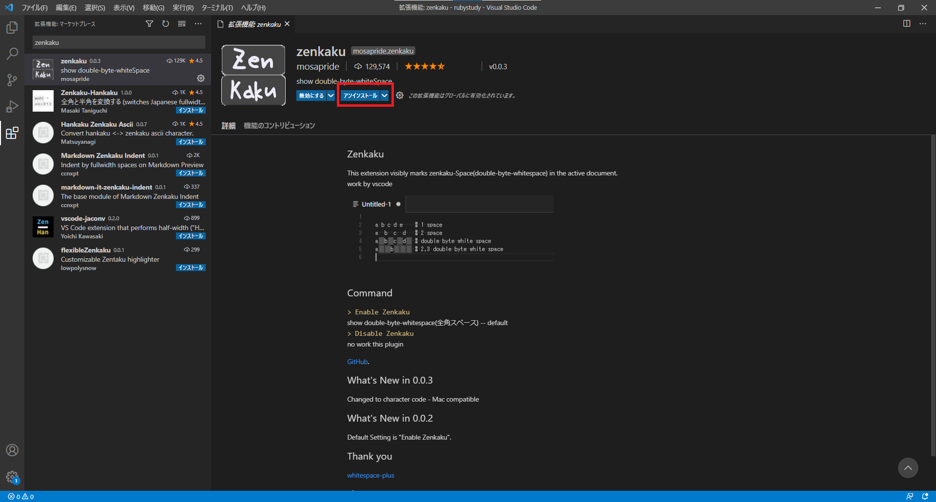This screenshot has height=502, width=936.
Task: Focus the zenkaku search input field
Action: click(119, 42)
